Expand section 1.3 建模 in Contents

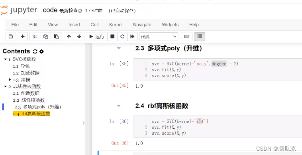tap(10, 80)
